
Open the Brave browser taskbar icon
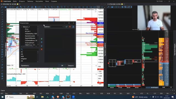(x=58, y=97)
